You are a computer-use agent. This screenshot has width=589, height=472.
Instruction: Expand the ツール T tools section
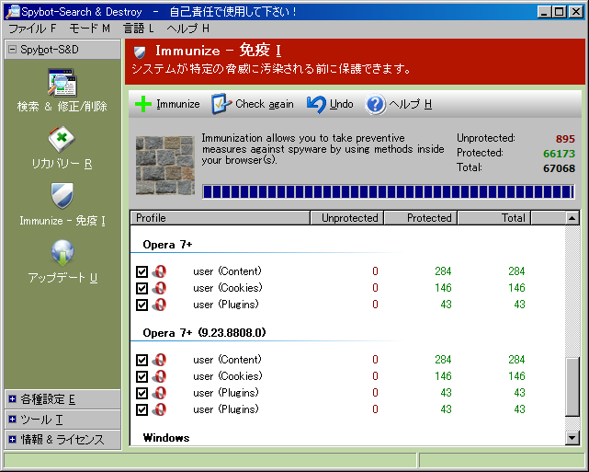(x=12, y=419)
